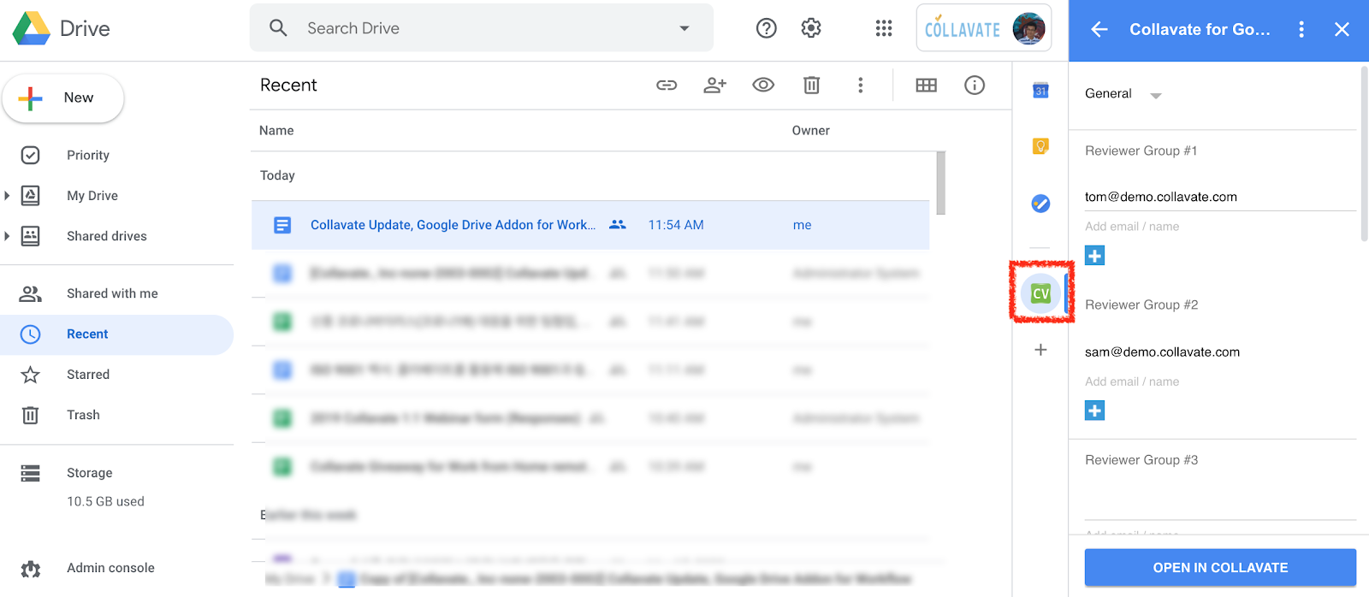This screenshot has width=1369, height=597.
Task: Click the Get link icon
Action: 667,85
